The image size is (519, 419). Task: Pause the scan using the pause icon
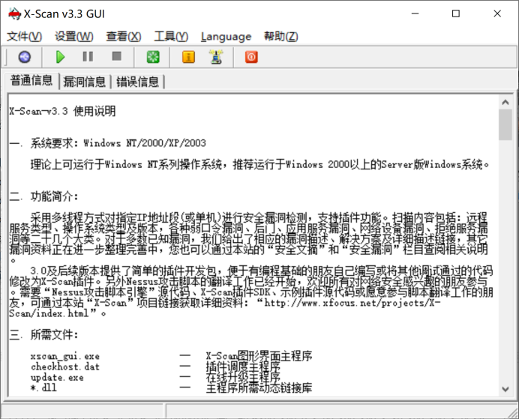(x=88, y=56)
